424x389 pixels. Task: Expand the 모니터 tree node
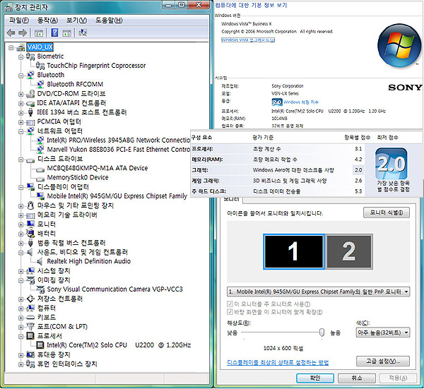[x=20, y=225]
